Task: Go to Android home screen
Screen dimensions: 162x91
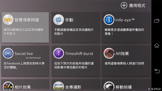Action: pyautogui.click(x=157, y=45)
